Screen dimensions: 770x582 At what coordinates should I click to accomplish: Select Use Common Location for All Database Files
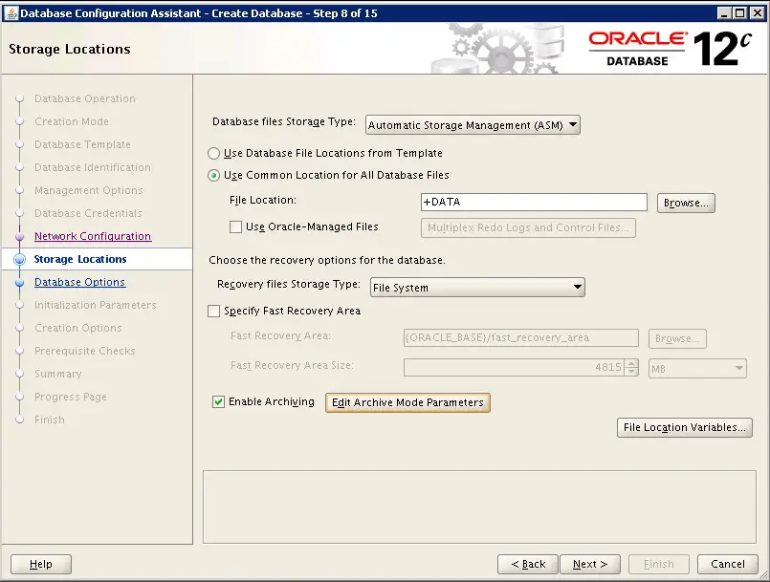pos(213,176)
